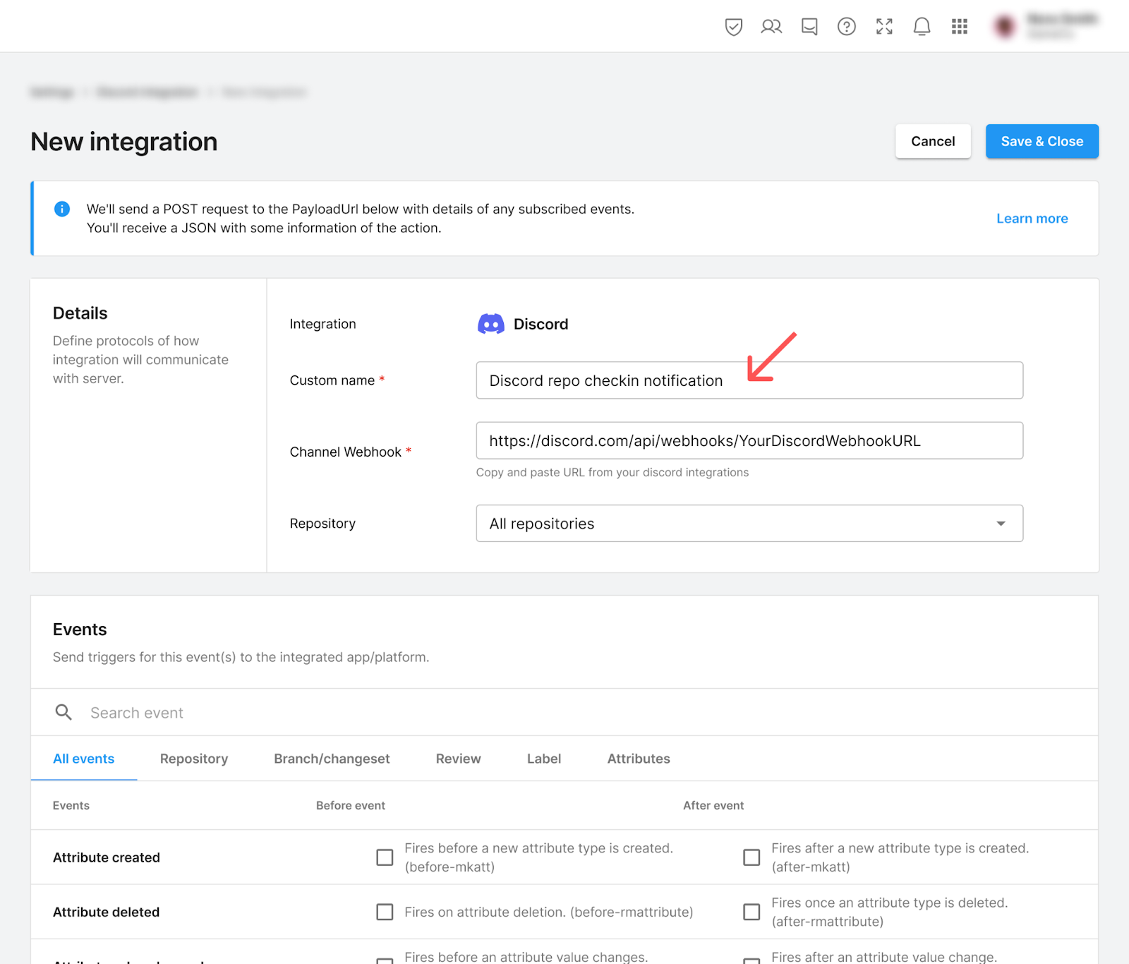1129x964 pixels.
Task: Open the apps grid icon
Action: 959,27
